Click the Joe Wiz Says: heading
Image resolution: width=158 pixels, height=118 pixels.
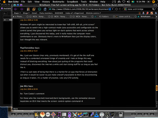(x=27, y=86)
